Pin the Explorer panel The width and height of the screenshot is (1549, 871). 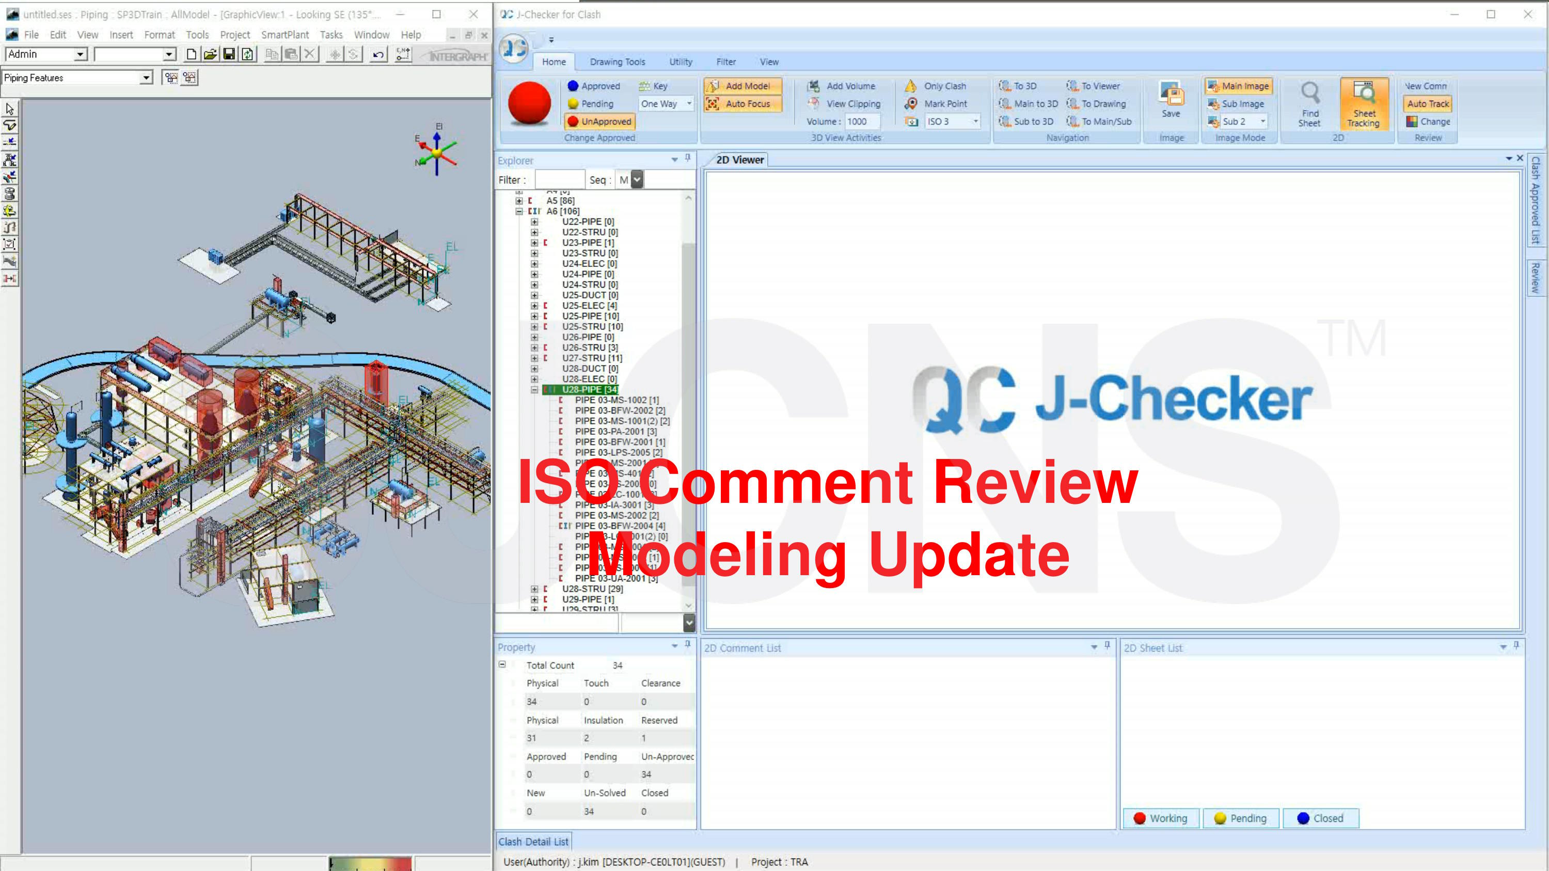[687, 159]
